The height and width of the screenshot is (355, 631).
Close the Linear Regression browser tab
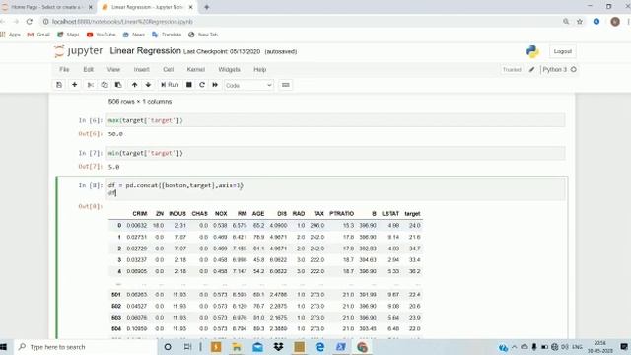tap(190, 7)
